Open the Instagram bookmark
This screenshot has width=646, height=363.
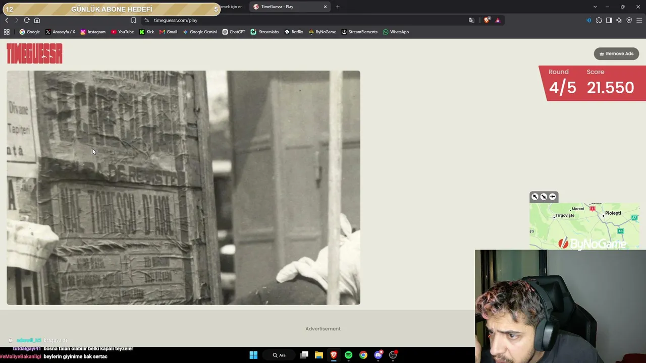tap(93, 32)
